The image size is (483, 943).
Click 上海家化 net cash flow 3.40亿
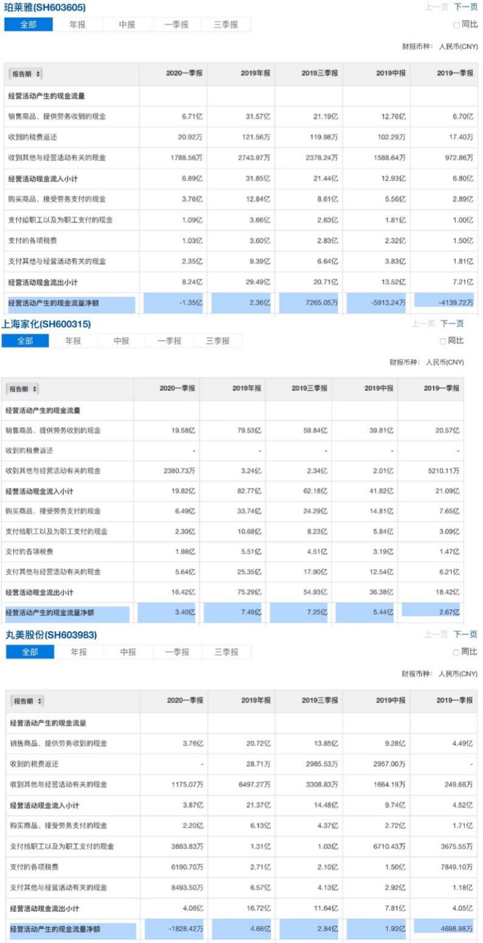(184, 612)
